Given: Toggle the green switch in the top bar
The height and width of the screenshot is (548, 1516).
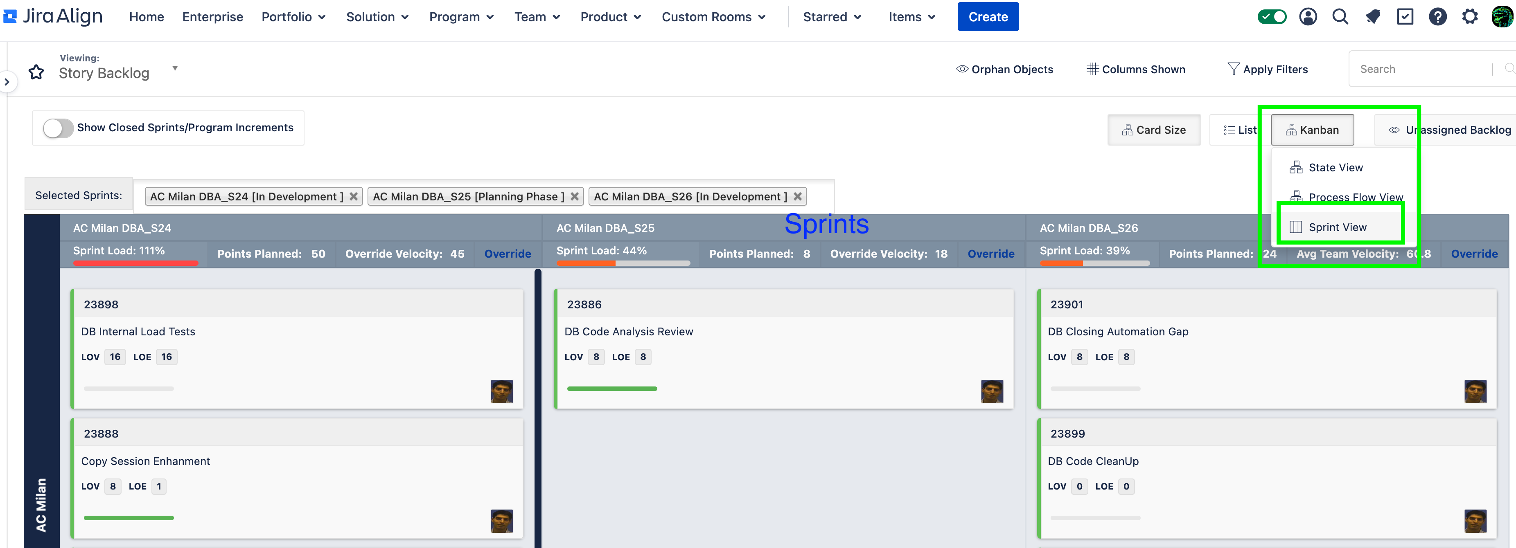Looking at the screenshot, I should 1272,16.
